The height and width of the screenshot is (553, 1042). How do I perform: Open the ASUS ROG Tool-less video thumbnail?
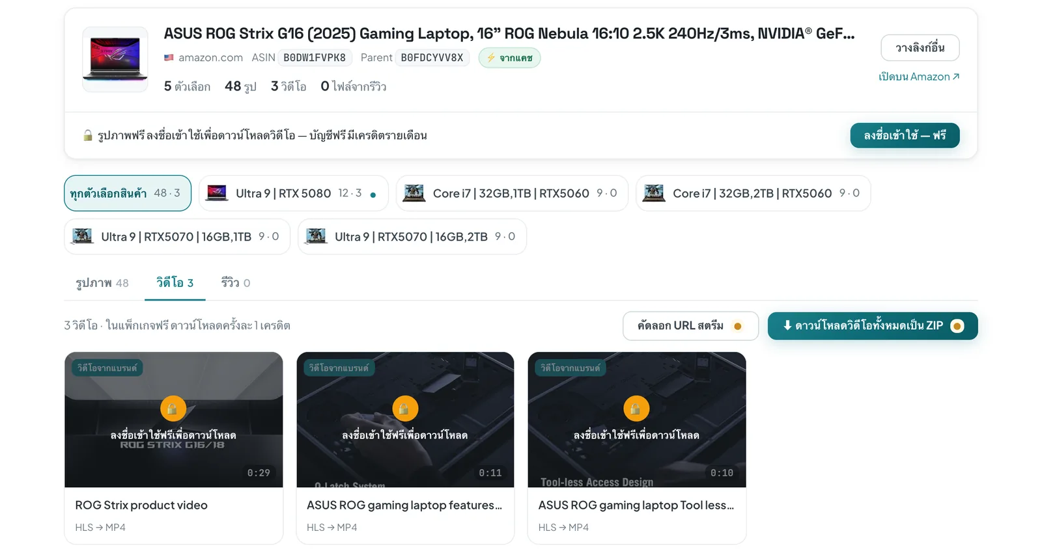(637, 420)
